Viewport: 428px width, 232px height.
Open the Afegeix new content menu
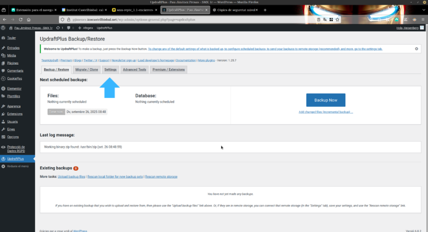coord(85,28)
